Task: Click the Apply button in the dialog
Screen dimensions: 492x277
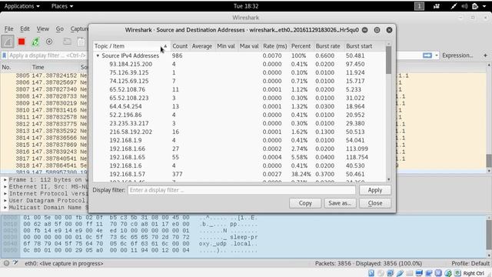Action: [x=375, y=190]
